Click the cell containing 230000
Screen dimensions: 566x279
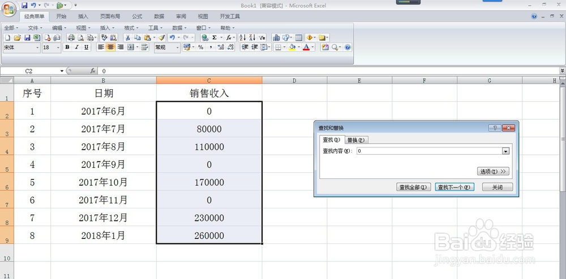point(209,218)
